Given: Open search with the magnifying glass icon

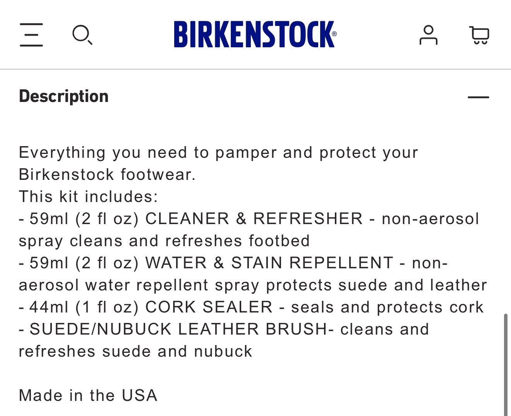Looking at the screenshot, I should [x=82, y=35].
